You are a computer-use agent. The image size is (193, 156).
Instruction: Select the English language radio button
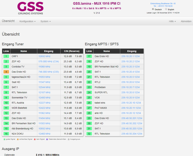(x=166, y=9)
